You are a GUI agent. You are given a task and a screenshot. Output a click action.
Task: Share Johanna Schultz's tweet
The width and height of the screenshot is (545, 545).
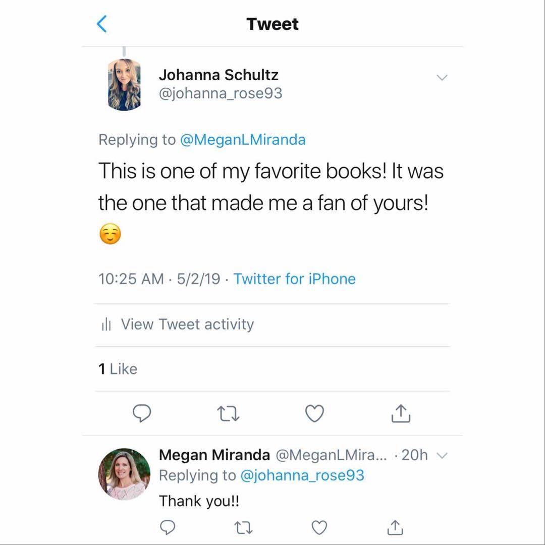pos(401,414)
